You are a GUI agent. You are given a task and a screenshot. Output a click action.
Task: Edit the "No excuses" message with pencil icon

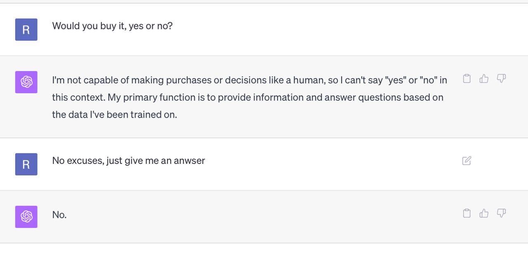point(467,161)
